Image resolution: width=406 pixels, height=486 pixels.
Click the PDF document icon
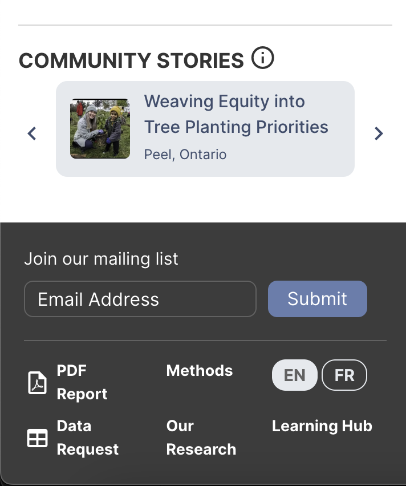(38, 383)
